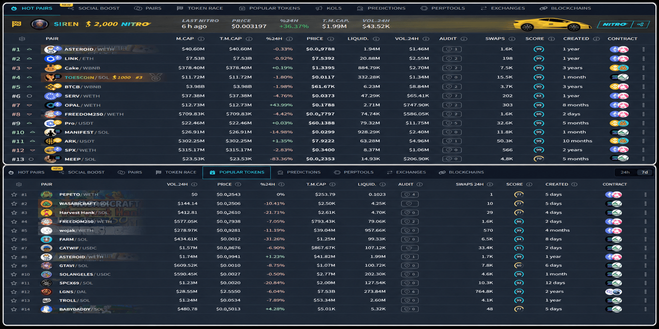Select the lower panel's Predictions tab
Image resolution: width=659 pixels, height=329 pixels.
tap(299, 172)
